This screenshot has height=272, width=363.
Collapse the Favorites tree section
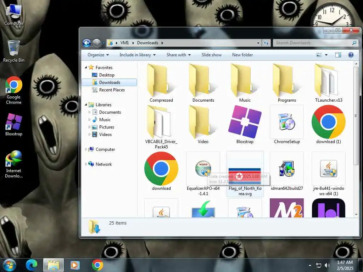pyautogui.click(x=86, y=68)
